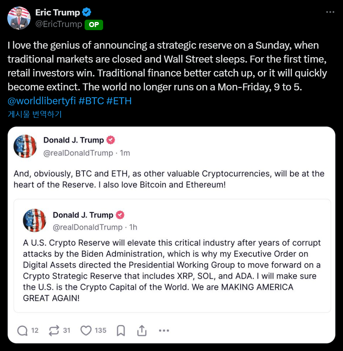
Task: Click the repost arrows icon
Action: 54,331
